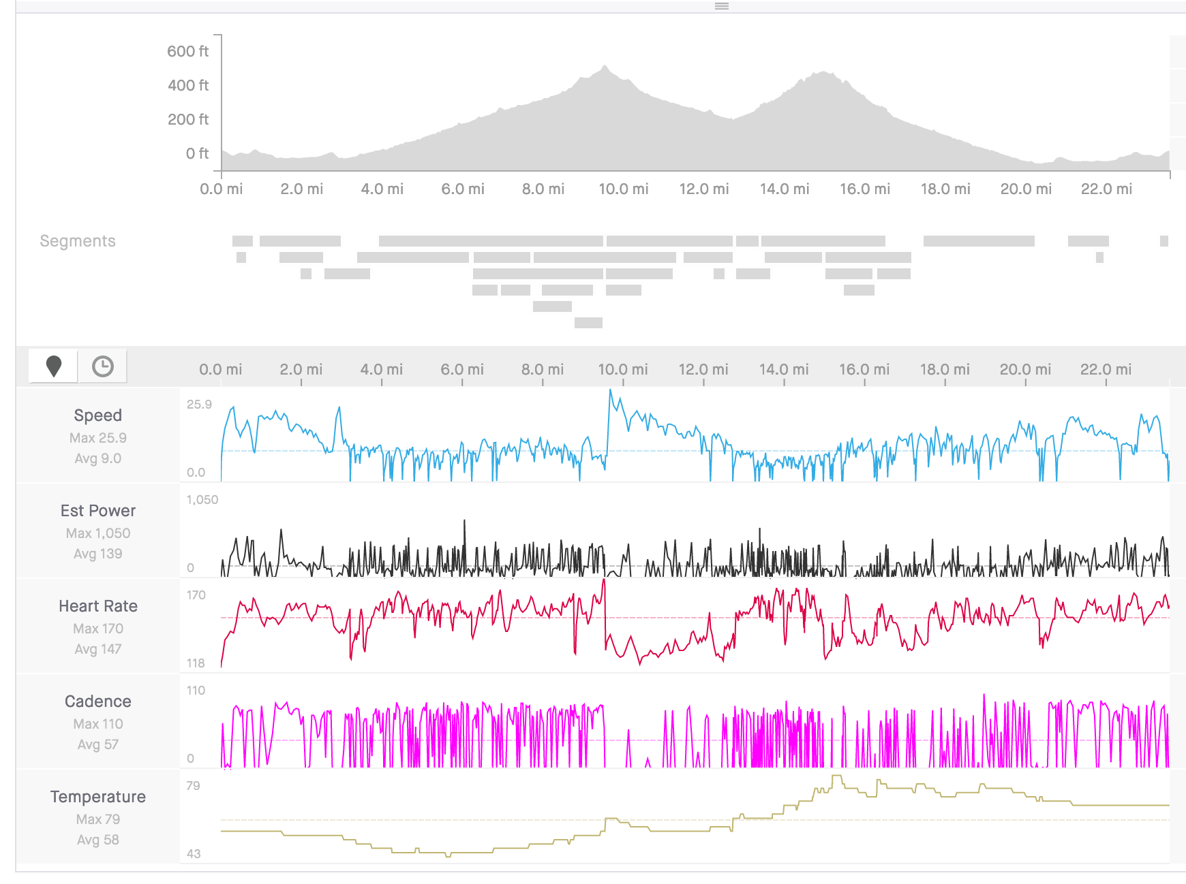Viewport: 1186px width, 884px height.
Task: Click the 79 temperature scale value
Action: 194,786
